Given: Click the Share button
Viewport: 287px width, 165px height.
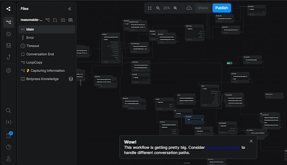Looking at the screenshot, I should point(203,8).
